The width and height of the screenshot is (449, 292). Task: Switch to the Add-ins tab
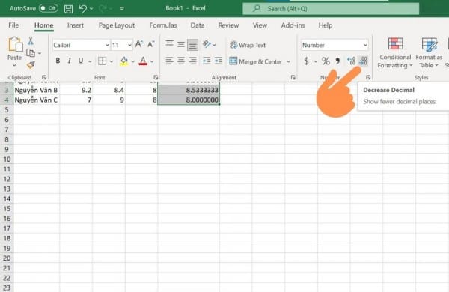coord(293,25)
